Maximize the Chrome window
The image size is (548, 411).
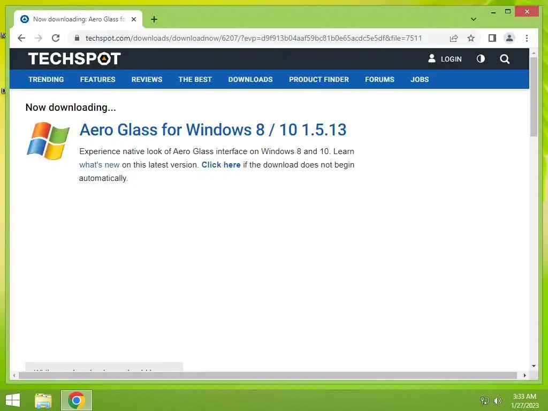508,12
